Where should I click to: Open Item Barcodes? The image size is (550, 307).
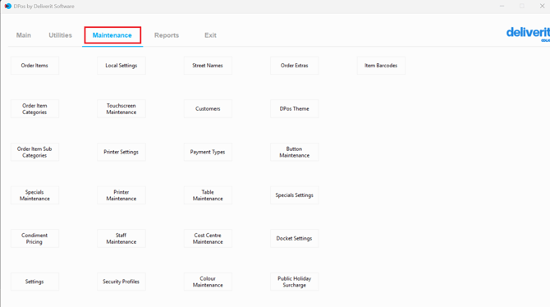point(381,66)
